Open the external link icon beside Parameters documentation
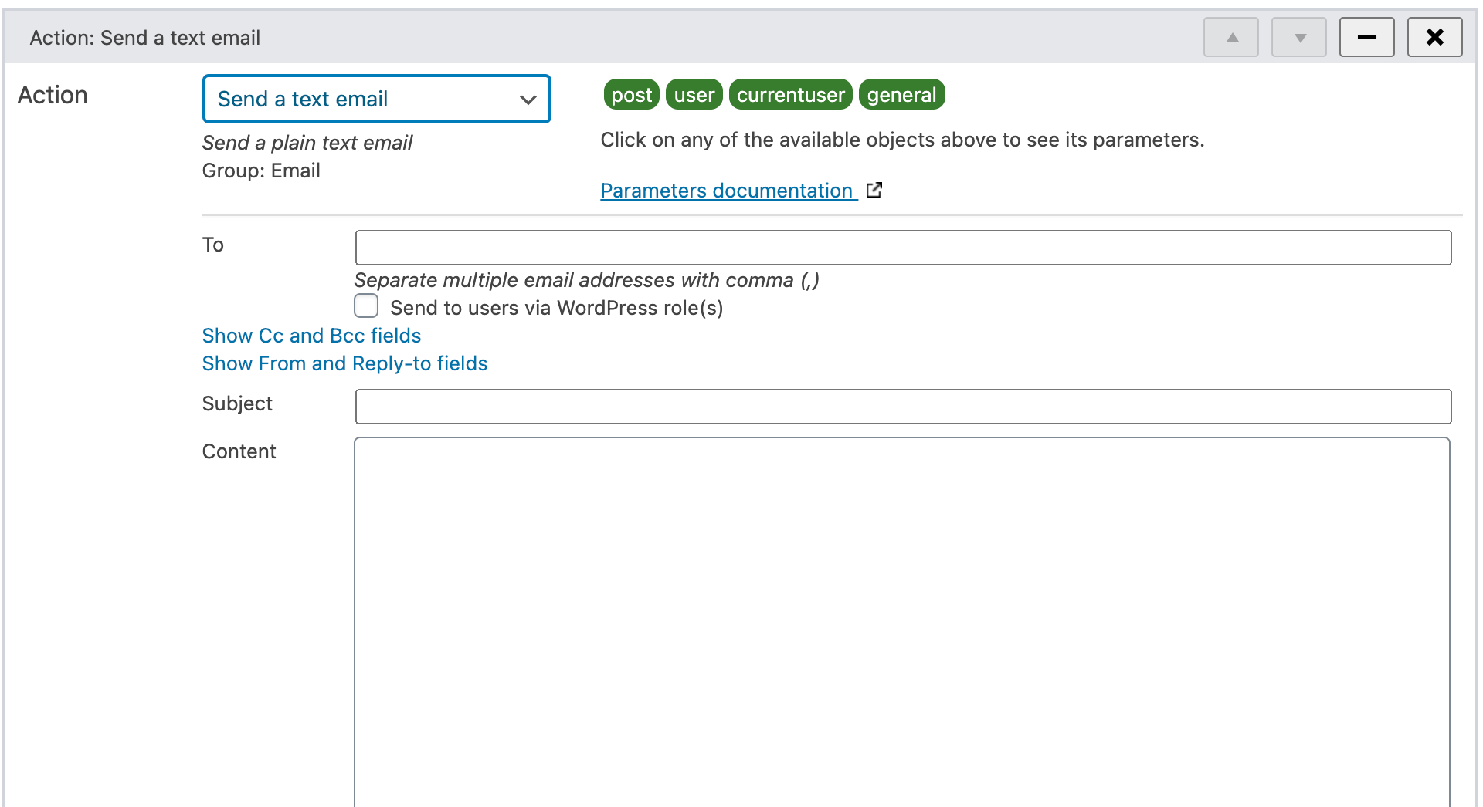The height and width of the screenshot is (807, 1483). [874, 191]
